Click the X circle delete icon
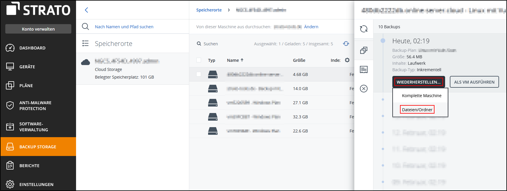This screenshot has width=507, height=191. (364, 89)
